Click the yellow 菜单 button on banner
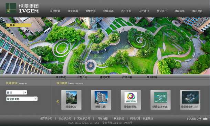Viewport: 210px width, 126px height. click(x=19, y=25)
